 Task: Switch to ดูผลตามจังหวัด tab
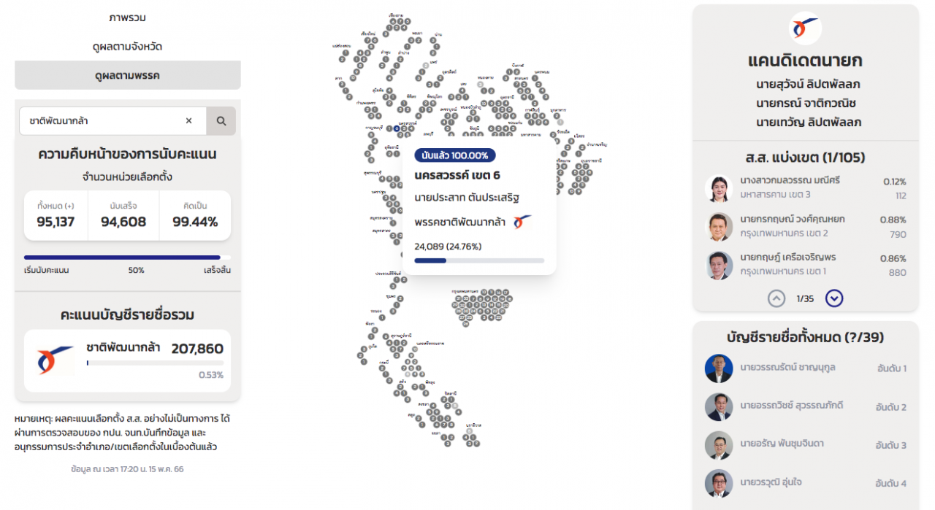pyautogui.click(x=127, y=47)
